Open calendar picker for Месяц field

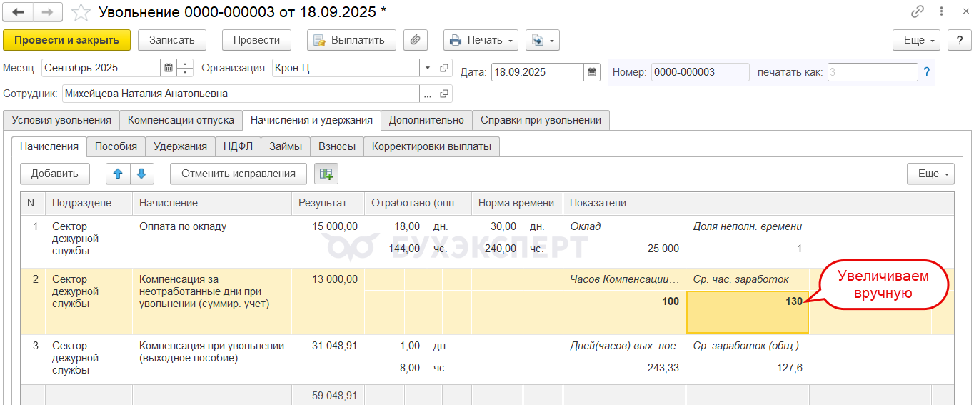169,68
